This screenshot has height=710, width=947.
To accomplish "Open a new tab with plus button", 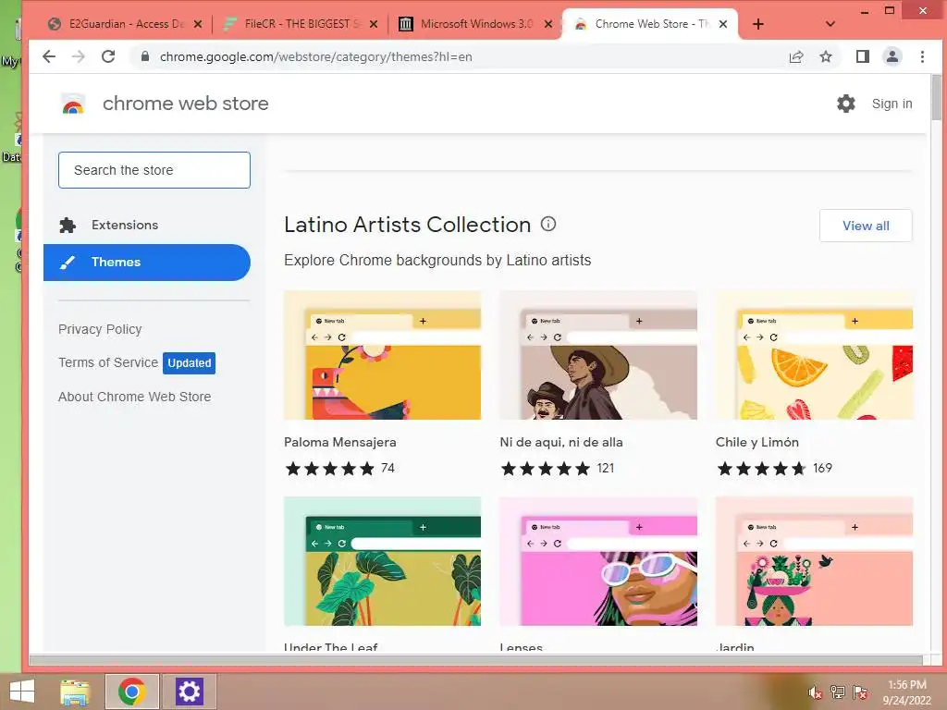I will pos(758,24).
